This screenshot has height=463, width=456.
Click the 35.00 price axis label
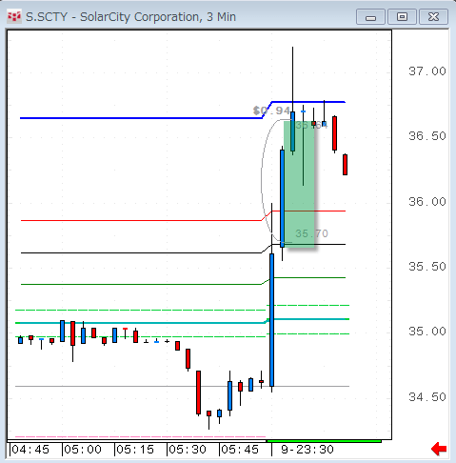[x=427, y=332]
